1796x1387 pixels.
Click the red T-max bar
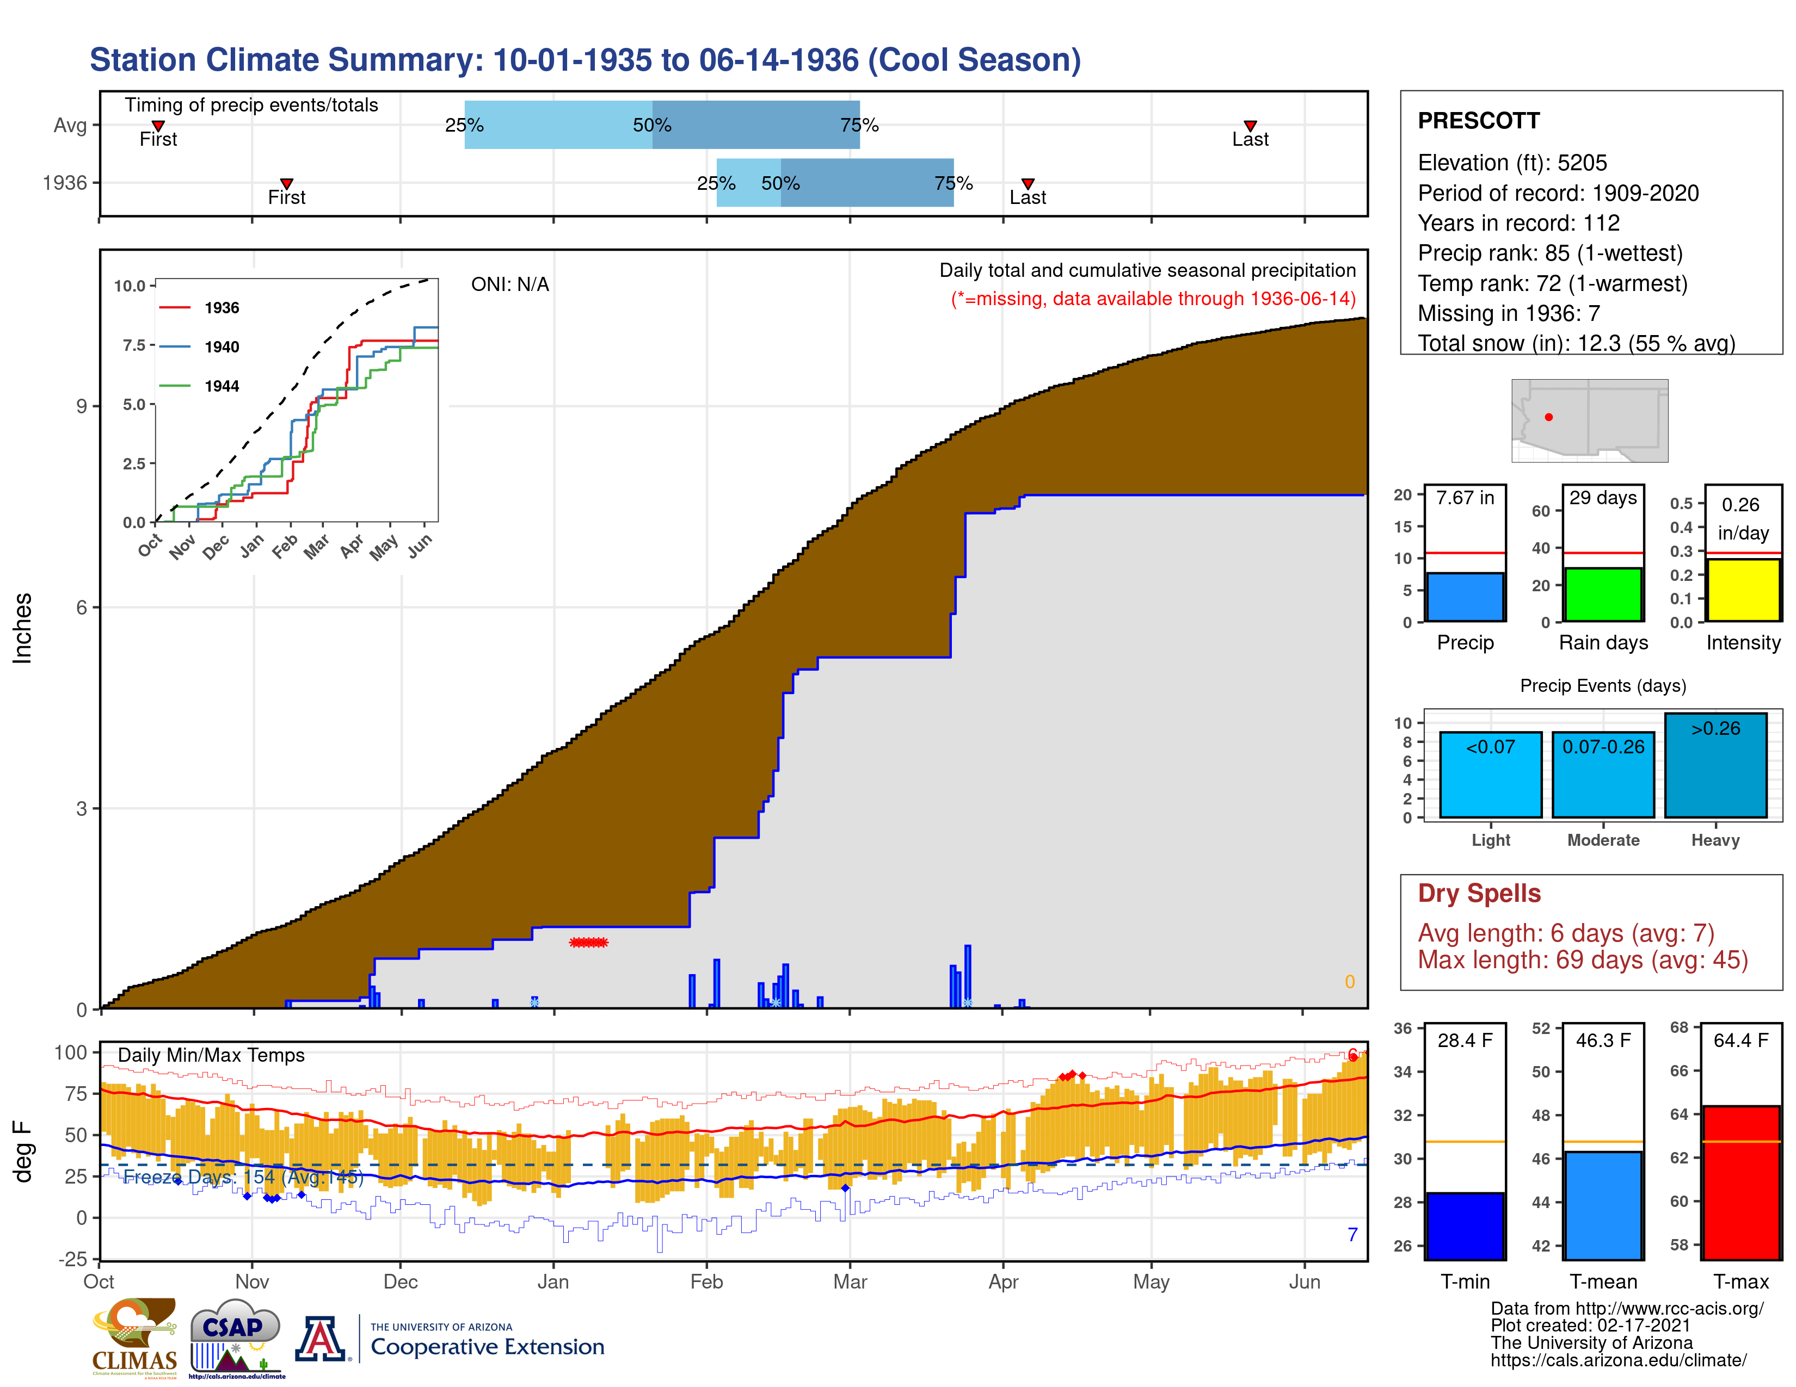[x=1741, y=1182]
